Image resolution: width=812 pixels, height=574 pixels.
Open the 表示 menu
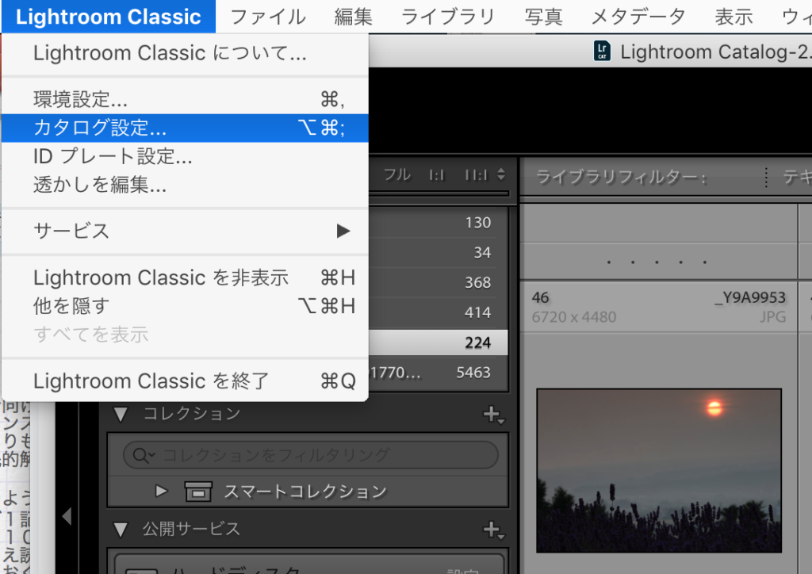click(x=733, y=17)
